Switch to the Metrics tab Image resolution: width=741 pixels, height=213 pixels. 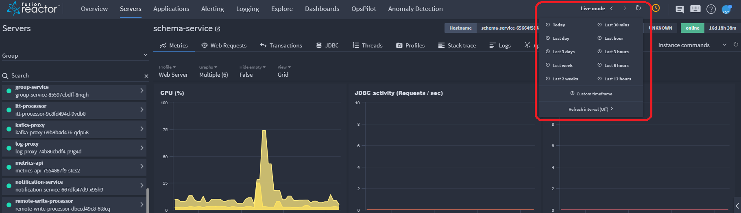[174, 45]
